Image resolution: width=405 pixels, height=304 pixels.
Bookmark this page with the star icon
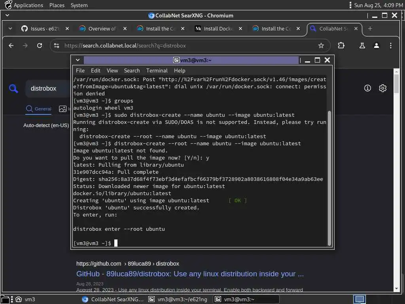pyautogui.click(x=321, y=46)
